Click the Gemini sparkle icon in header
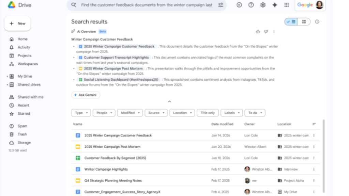Screen dimensions: 349x196 click(x=275, y=5)
